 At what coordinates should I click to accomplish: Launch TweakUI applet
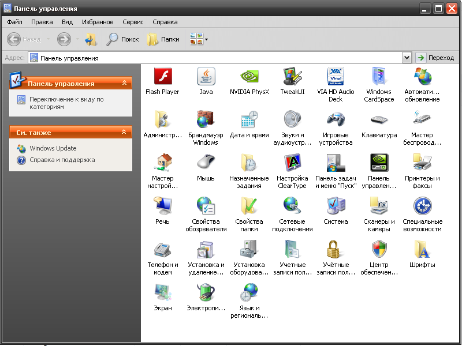click(x=292, y=81)
